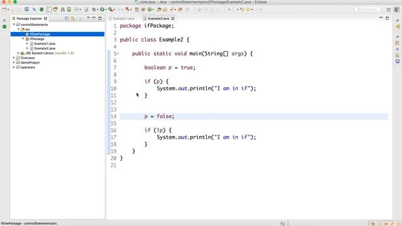The image size is (402, 226).
Task: Select Example1.java in Package Explorer
Action: click(x=45, y=43)
